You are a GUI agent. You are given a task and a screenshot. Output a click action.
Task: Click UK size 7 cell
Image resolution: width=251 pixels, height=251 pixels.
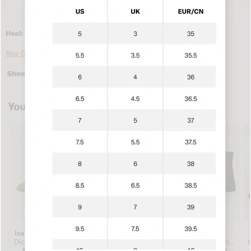tap(135, 207)
